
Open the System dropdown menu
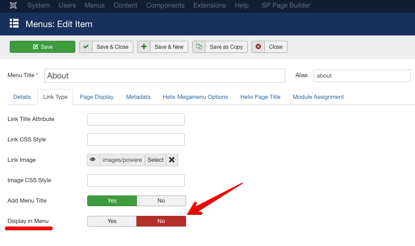coord(39,5)
